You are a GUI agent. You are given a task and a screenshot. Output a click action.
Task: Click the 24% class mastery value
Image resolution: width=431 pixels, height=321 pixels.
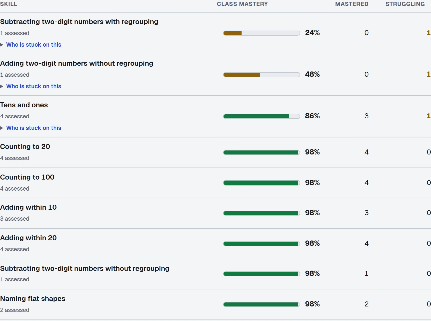click(x=312, y=33)
